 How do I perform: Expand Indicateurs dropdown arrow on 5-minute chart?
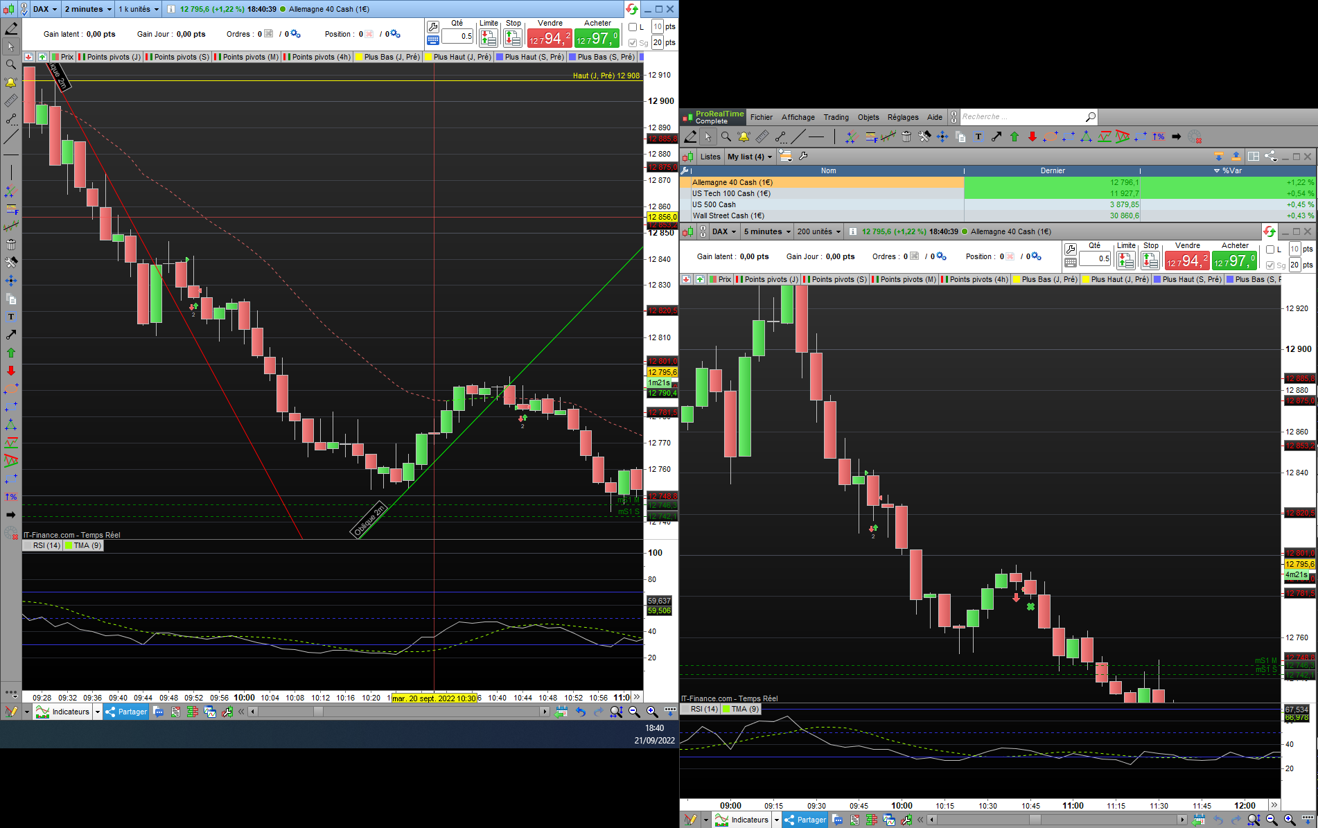tap(777, 820)
